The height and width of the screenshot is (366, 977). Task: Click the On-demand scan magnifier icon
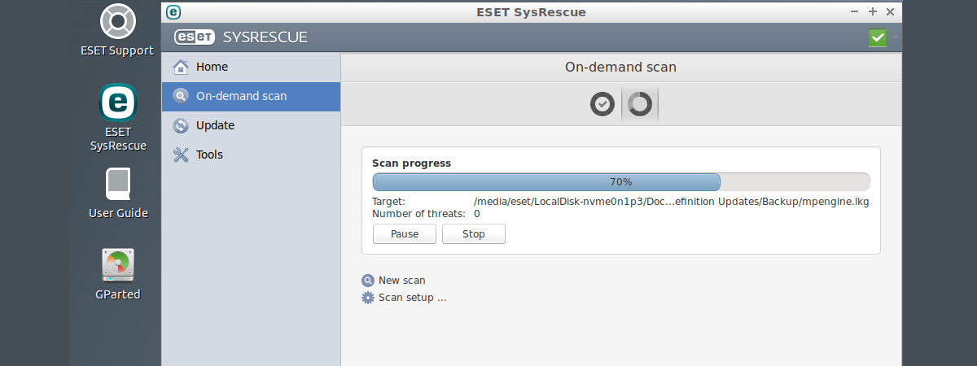tap(181, 96)
